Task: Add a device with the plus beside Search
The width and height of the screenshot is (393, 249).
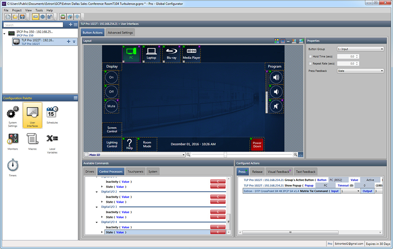Action: [70, 24]
